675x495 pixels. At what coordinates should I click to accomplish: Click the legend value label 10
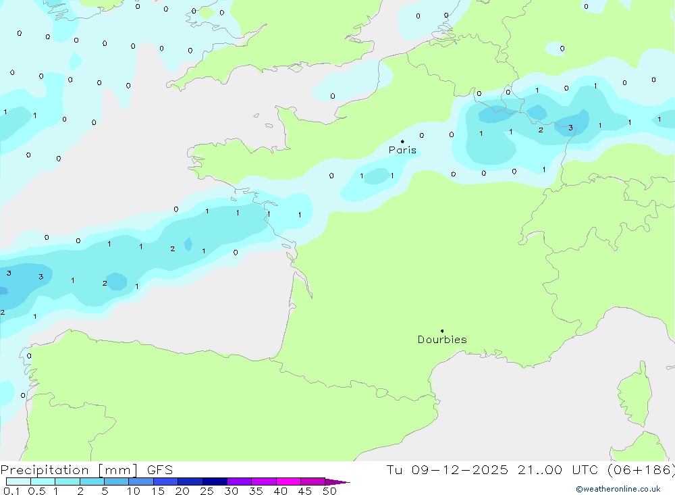(x=133, y=491)
